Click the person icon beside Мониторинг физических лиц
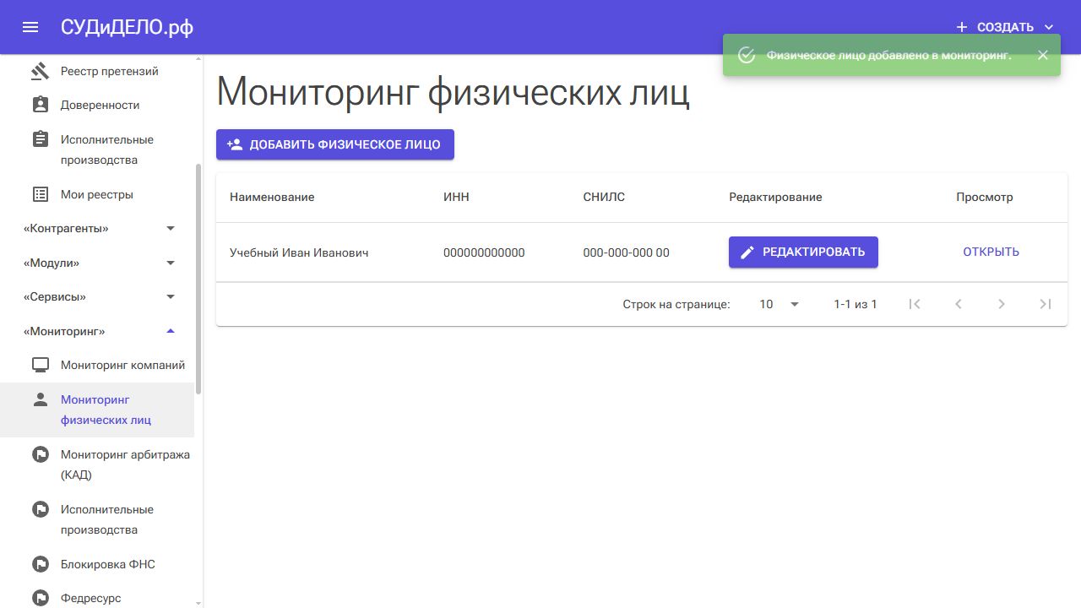Screen dimensions: 1081x608 [41, 399]
